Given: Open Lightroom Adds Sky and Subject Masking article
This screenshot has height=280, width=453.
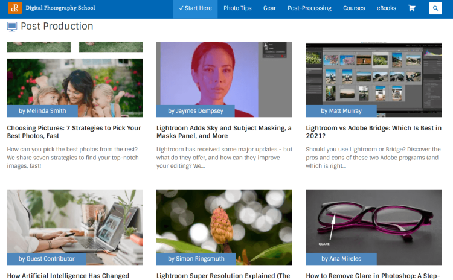Looking at the screenshot, I should click(224, 132).
